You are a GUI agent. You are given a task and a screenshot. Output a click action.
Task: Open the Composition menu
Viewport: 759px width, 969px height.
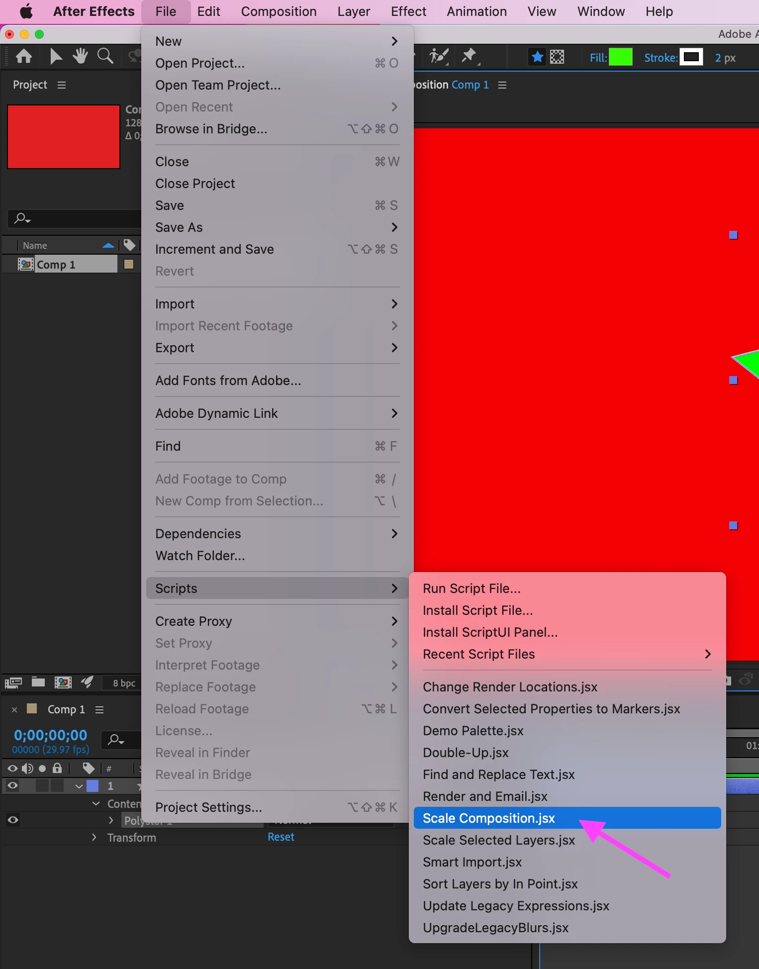click(x=279, y=11)
